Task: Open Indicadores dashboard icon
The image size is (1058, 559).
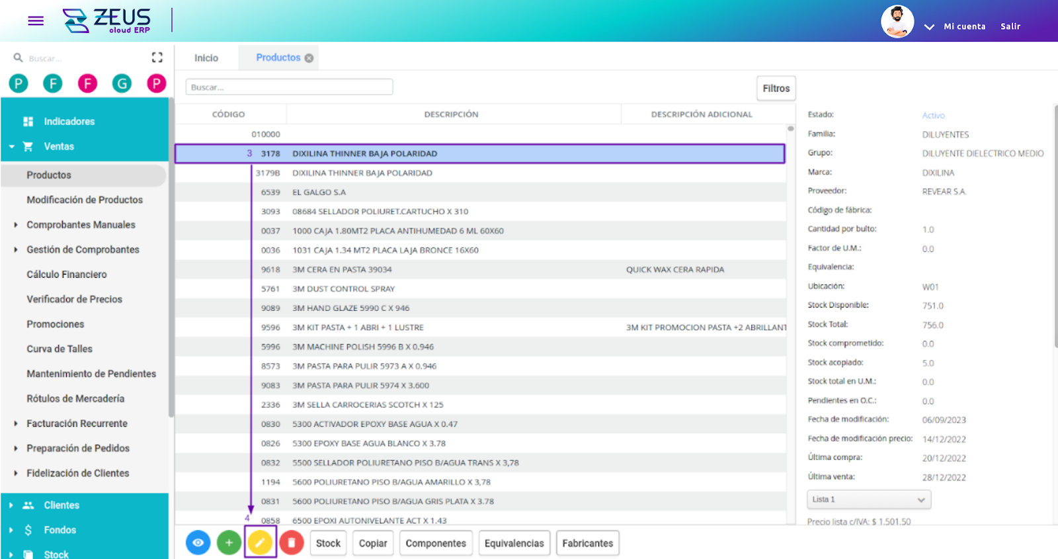Action: [x=28, y=122]
